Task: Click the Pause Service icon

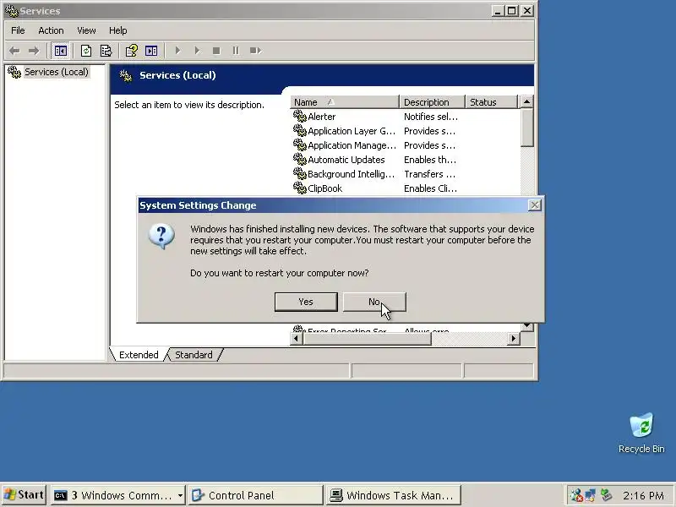Action: coord(236,51)
